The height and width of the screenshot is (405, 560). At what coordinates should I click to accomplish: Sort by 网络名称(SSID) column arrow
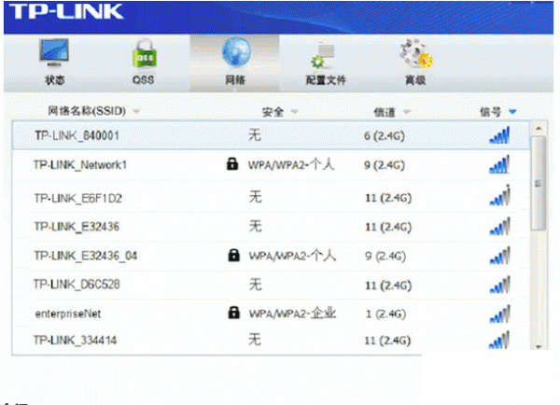pos(135,111)
